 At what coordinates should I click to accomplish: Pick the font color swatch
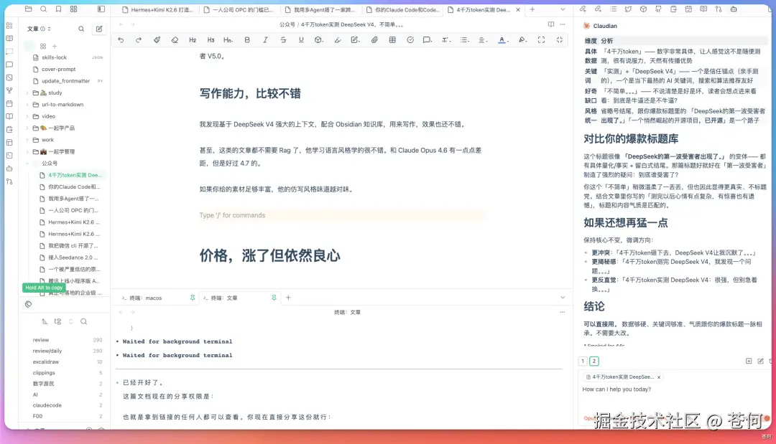click(x=502, y=40)
